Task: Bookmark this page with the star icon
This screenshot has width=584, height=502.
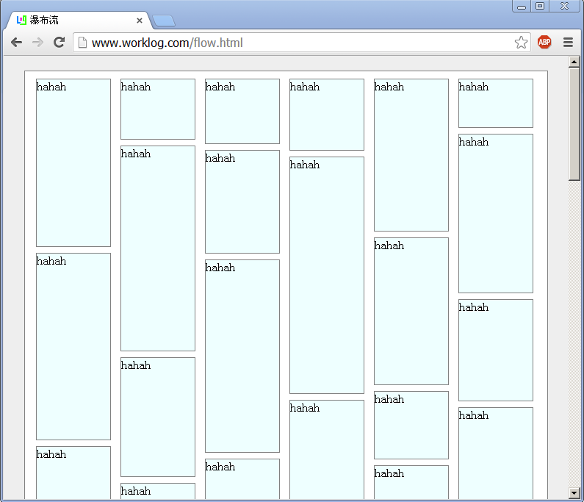Action: [521, 43]
